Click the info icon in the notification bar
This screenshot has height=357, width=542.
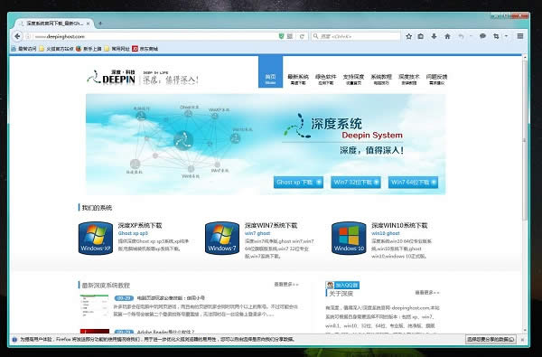[14, 340]
